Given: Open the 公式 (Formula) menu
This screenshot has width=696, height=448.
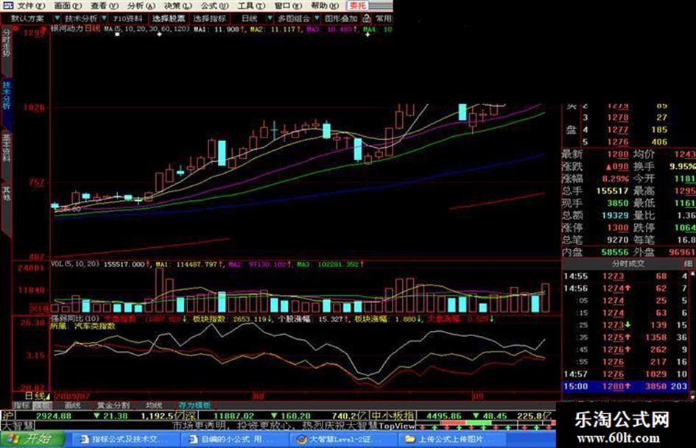Looking at the screenshot, I should coord(214,6).
